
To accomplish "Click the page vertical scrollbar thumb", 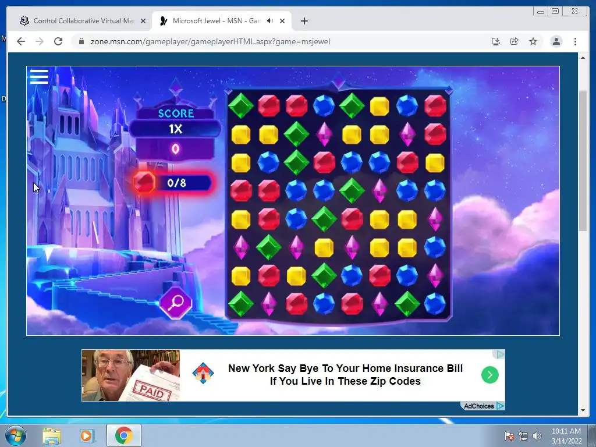I will click(x=583, y=161).
